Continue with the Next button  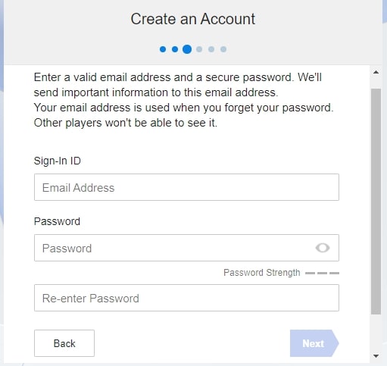(x=314, y=343)
